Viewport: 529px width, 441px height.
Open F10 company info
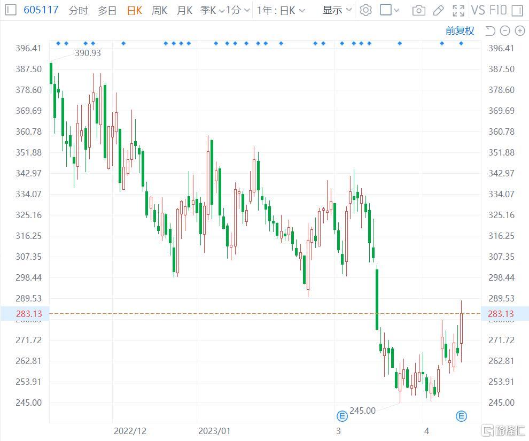coord(499,10)
